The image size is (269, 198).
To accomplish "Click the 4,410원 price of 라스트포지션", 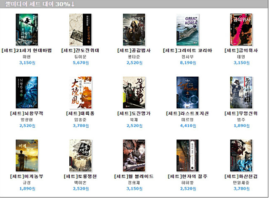I will [x=188, y=126].
